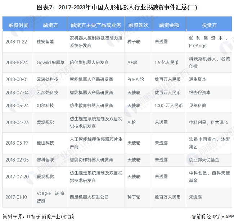Screen dimensions: 234x224
Task: Click the company cell VOQEE 沃奇智能
Action: pyautogui.click(x=51, y=197)
